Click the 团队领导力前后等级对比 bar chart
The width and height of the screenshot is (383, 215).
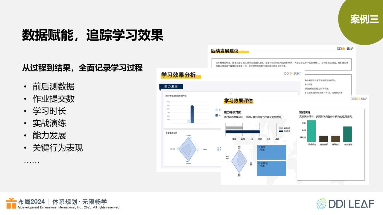(196, 110)
